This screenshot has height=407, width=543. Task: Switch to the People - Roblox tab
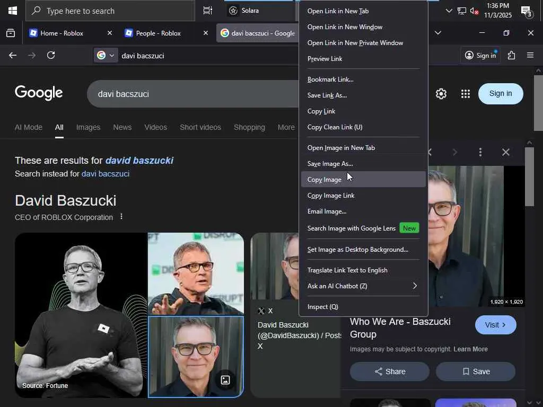click(158, 33)
